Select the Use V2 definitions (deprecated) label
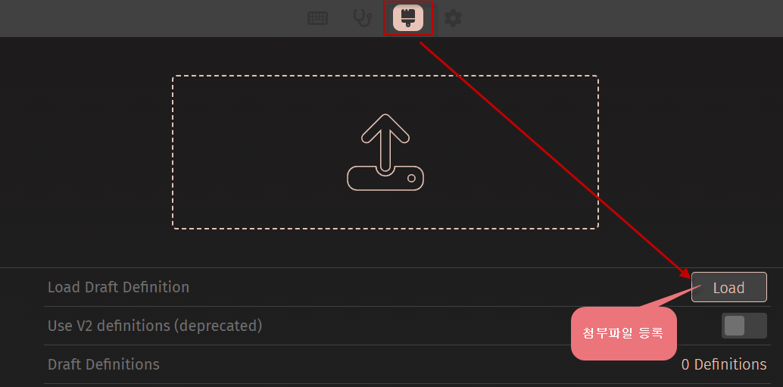The width and height of the screenshot is (783, 387). tap(154, 326)
